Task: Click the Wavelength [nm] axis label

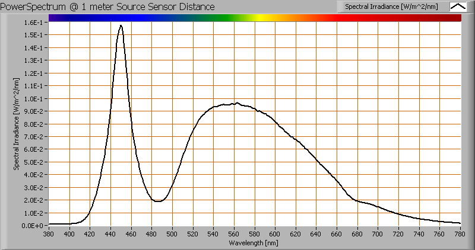Action: [255, 243]
